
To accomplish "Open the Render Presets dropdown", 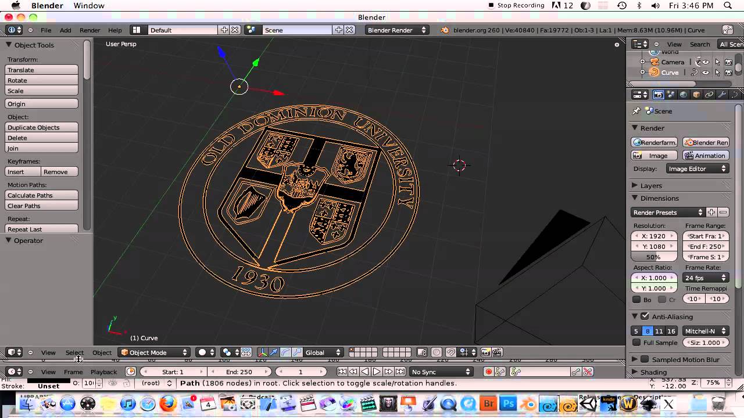I will [x=668, y=212].
